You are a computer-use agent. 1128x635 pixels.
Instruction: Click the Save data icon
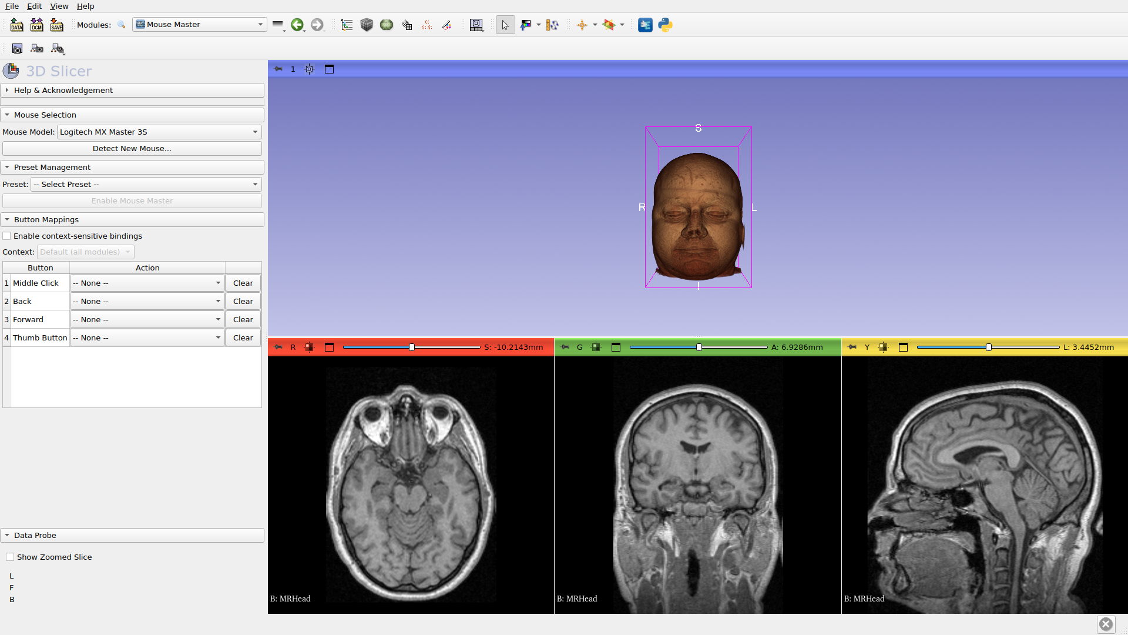coord(56,25)
